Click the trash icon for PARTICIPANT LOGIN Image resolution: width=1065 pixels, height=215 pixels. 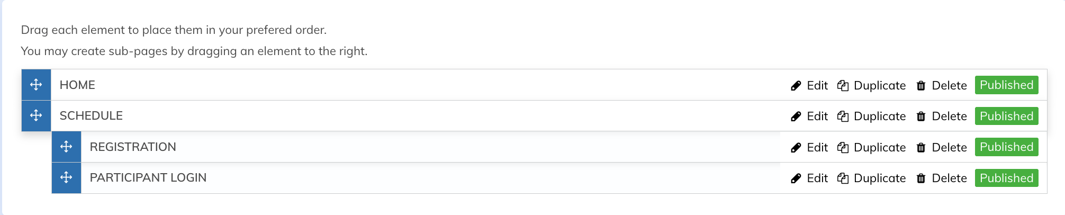(921, 178)
